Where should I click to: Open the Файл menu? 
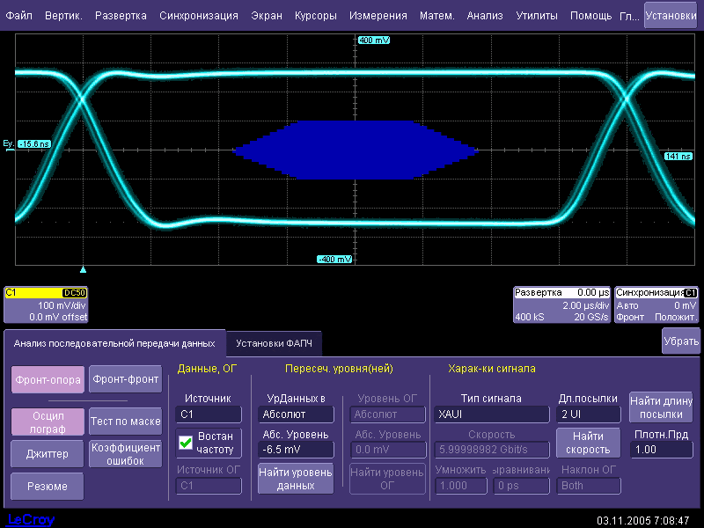[x=18, y=16]
